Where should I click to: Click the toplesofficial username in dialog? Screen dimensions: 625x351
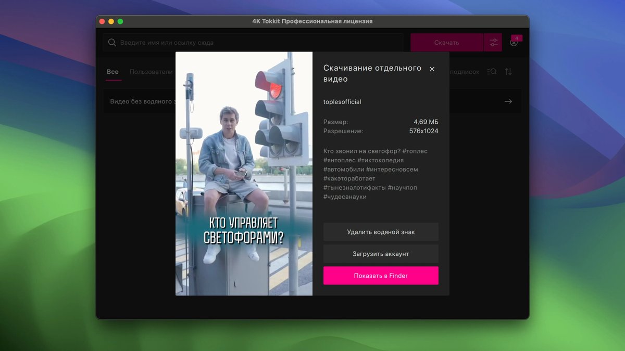342,102
